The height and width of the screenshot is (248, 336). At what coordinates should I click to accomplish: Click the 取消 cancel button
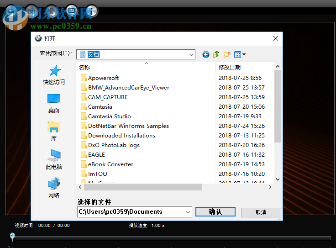(x=261, y=212)
